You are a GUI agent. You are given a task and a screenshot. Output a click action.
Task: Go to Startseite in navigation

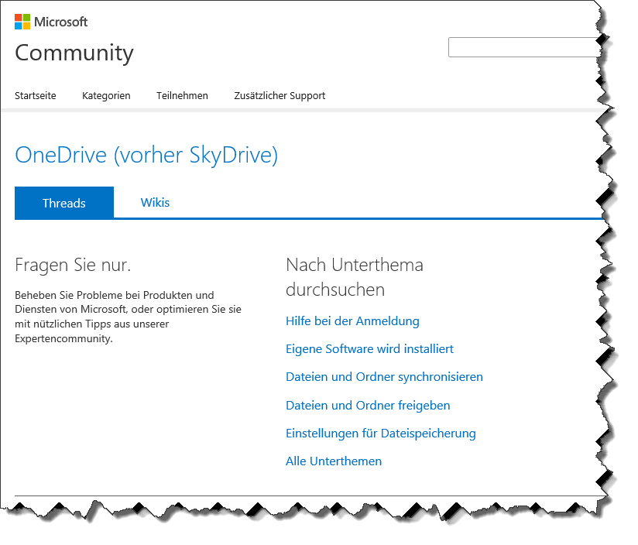36,96
